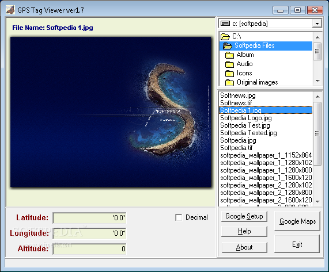Click the file list scroll down arrow
Screen dimensions: 329x272
(317, 202)
